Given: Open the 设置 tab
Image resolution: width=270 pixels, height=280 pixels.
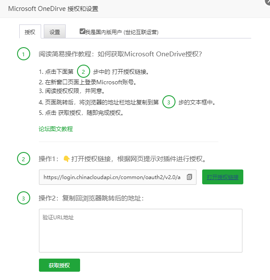Looking at the screenshot, I should pyautogui.click(x=55, y=31).
